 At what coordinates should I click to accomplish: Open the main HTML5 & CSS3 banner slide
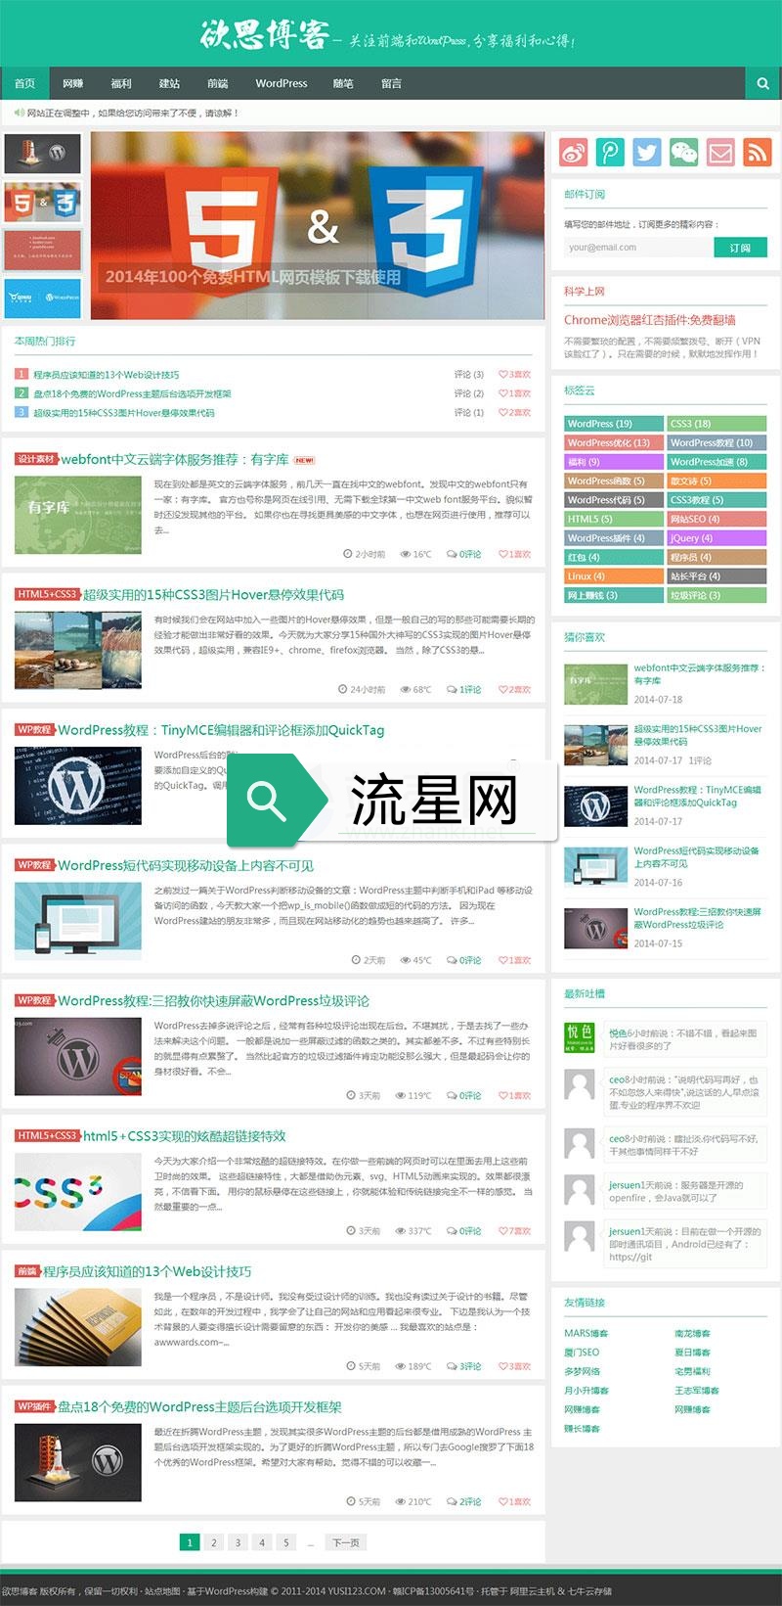click(x=318, y=226)
